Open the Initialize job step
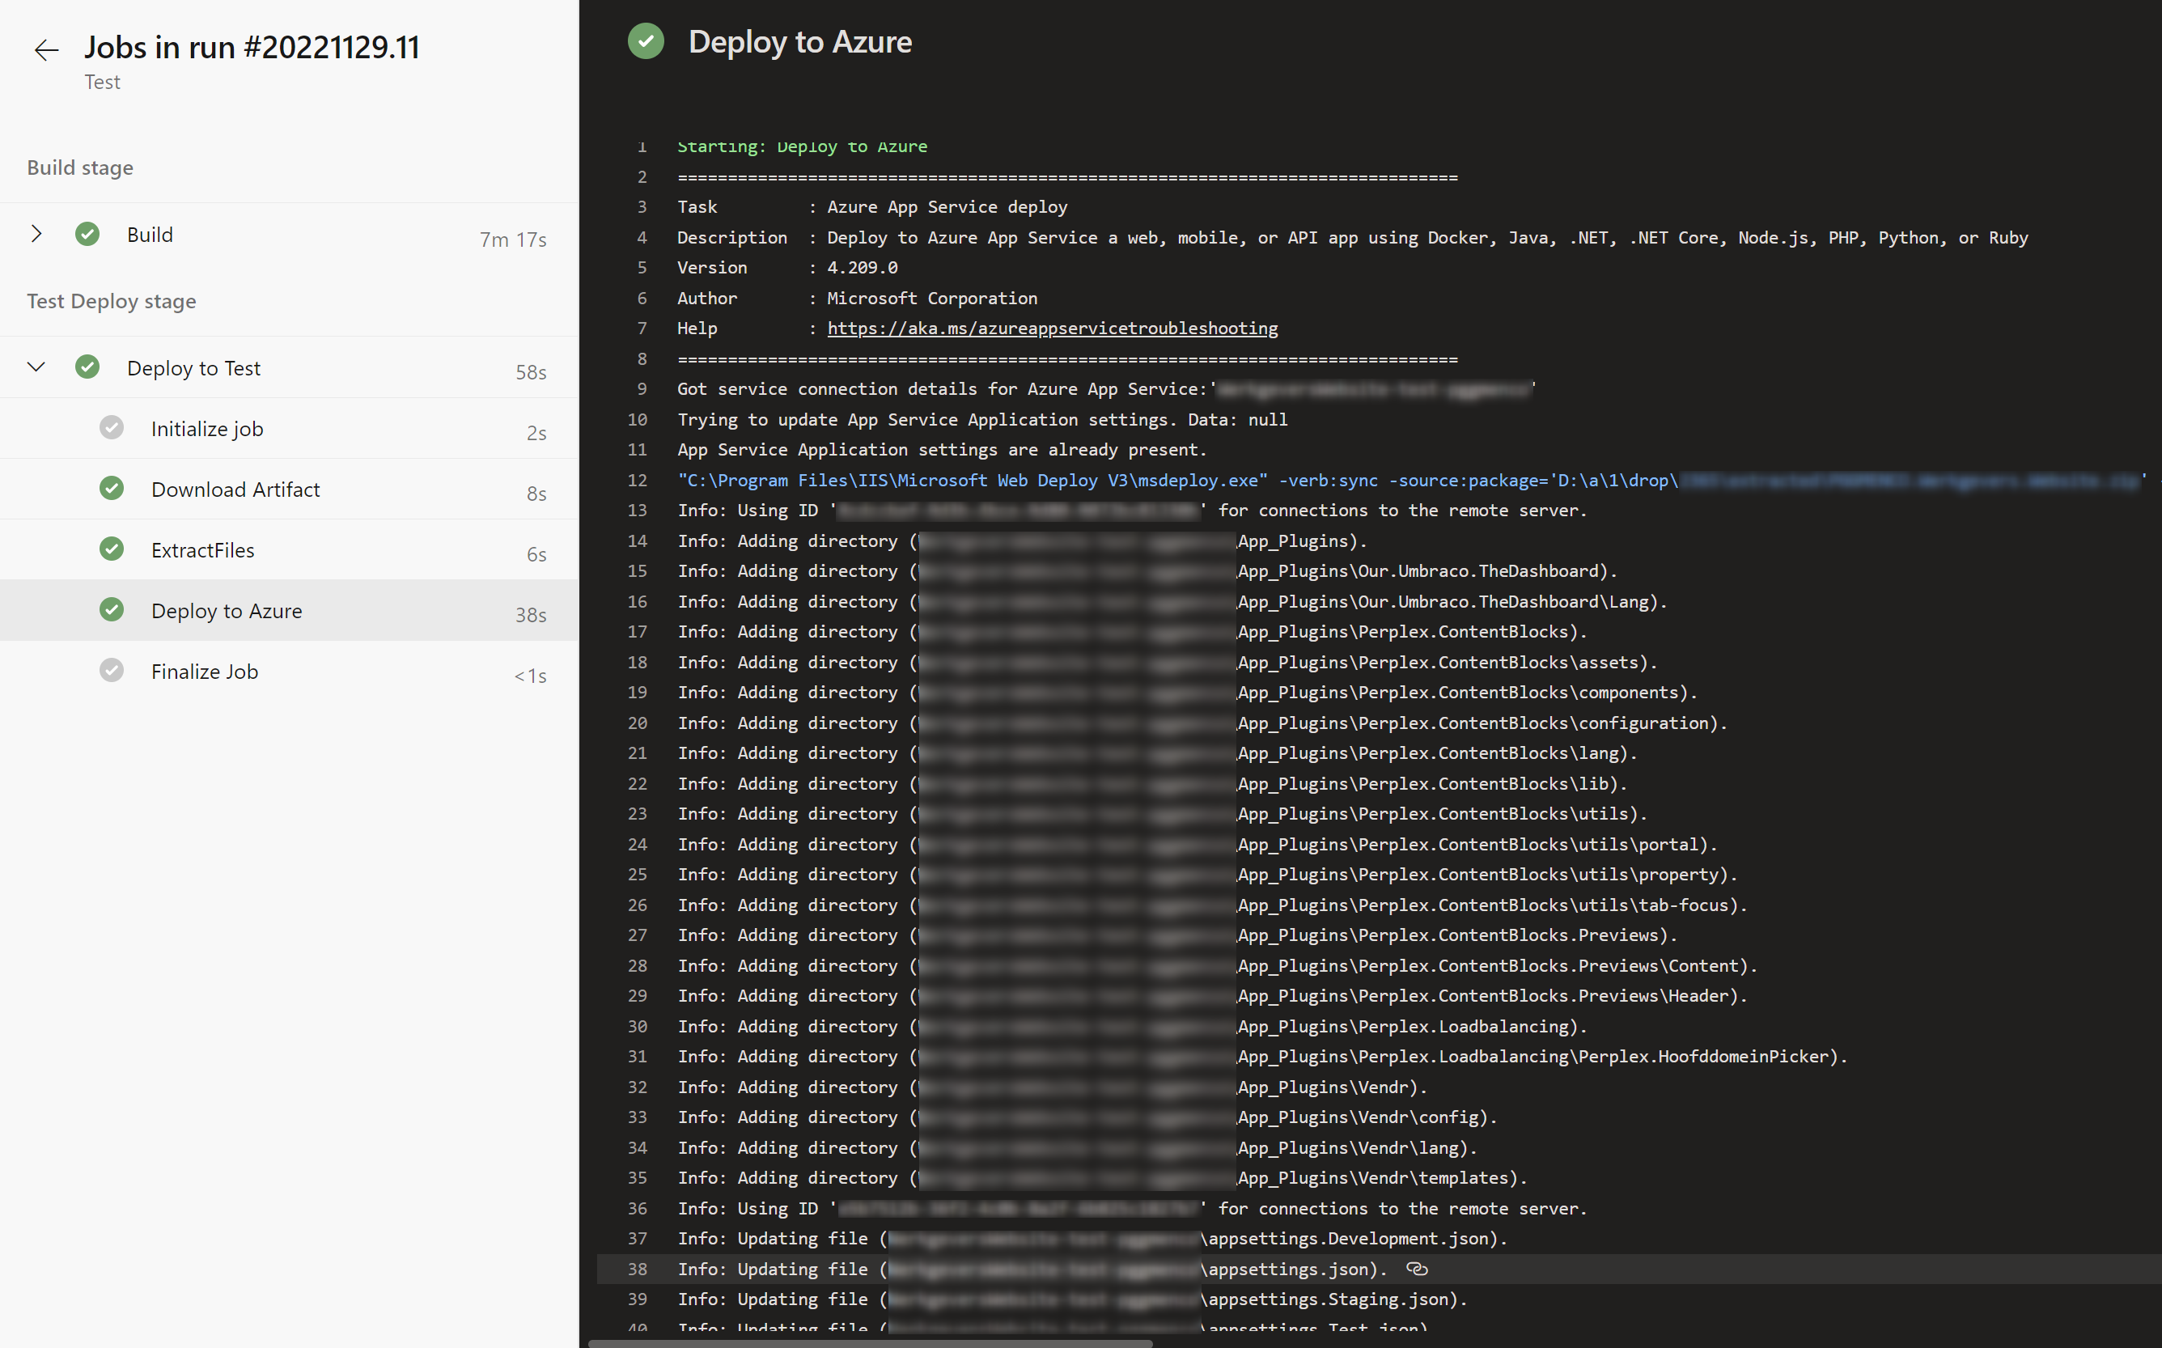This screenshot has width=2162, height=1348. (289, 429)
